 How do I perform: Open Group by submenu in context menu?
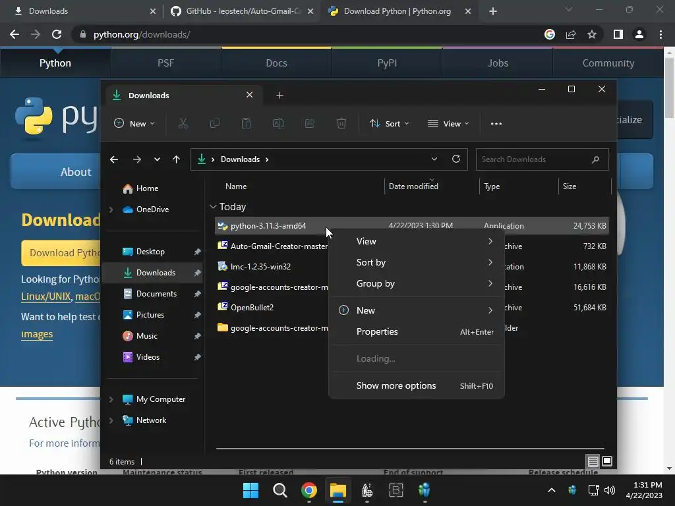417,283
